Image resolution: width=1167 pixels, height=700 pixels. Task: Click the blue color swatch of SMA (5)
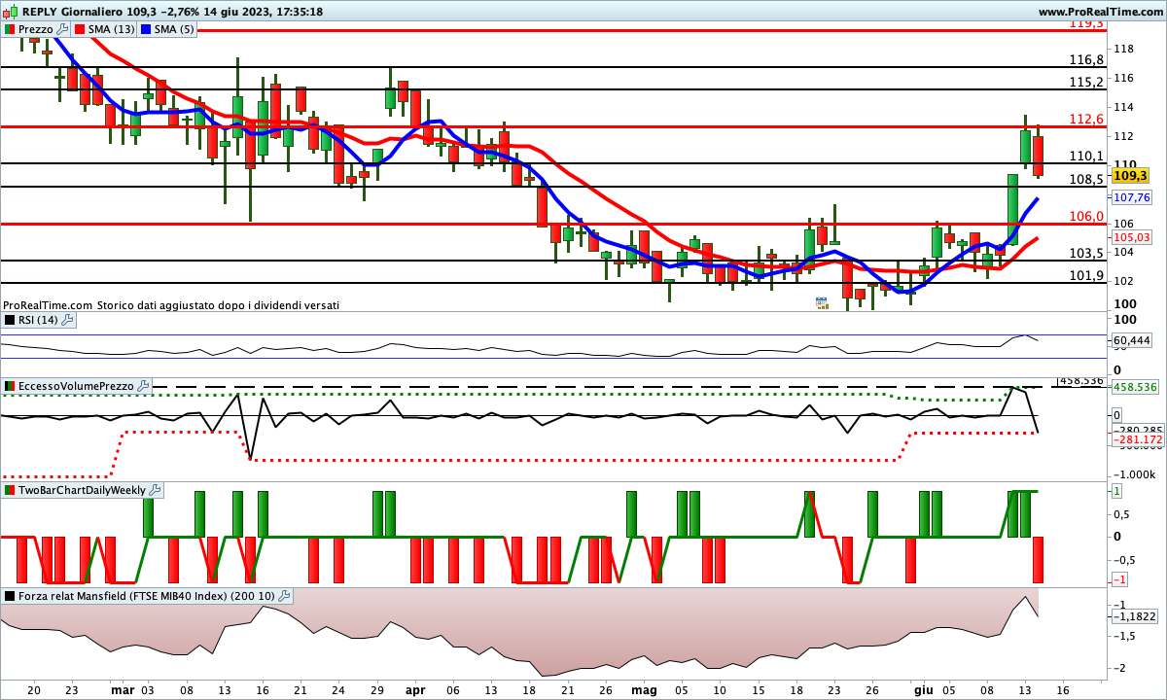pyautogui.click(x=146, y=29)
